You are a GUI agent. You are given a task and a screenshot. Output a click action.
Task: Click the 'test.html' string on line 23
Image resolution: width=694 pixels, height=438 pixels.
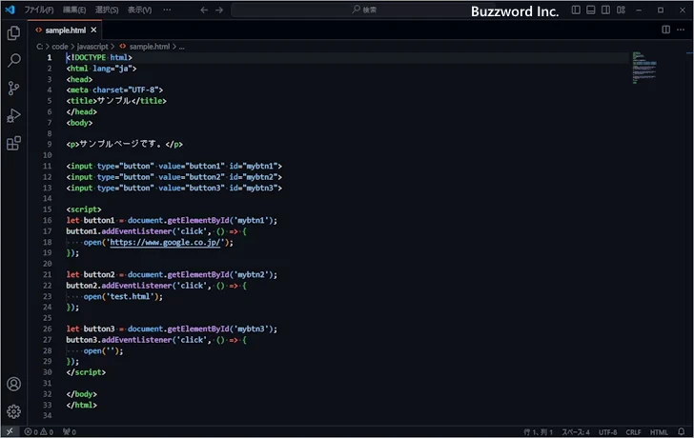[130, 296]
